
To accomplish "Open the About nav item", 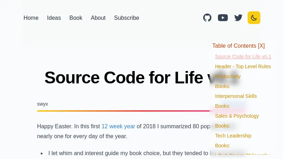I will point(98,18).
